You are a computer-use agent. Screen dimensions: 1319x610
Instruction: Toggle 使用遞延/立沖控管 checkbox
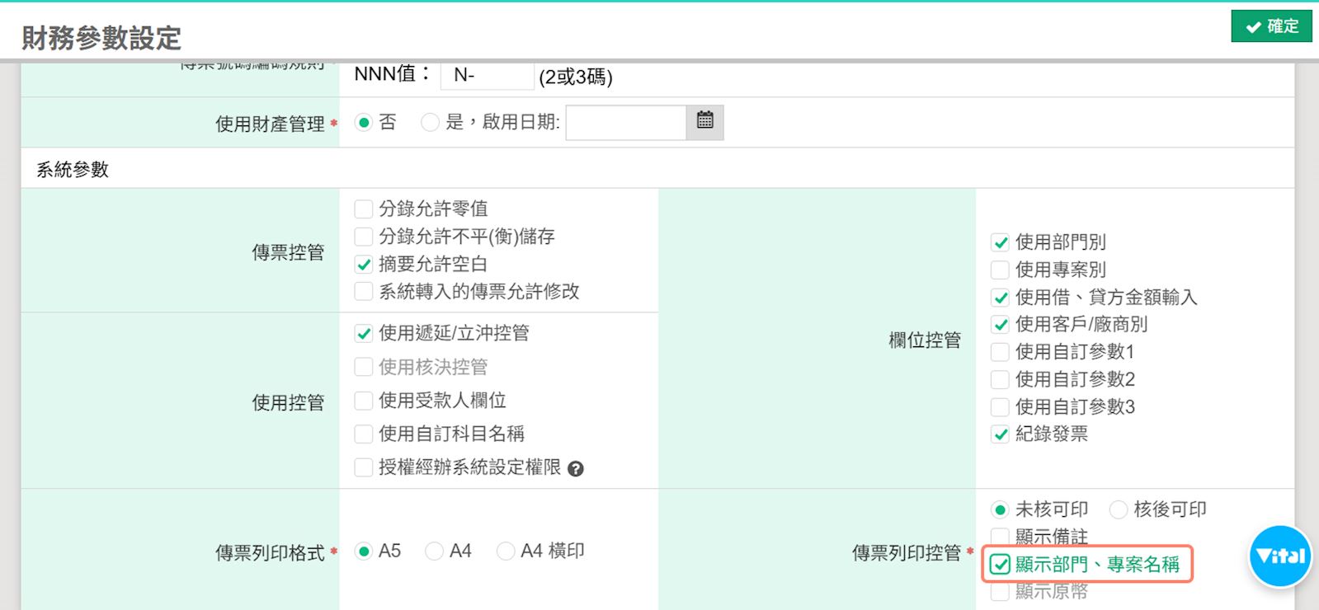(364, 334)
